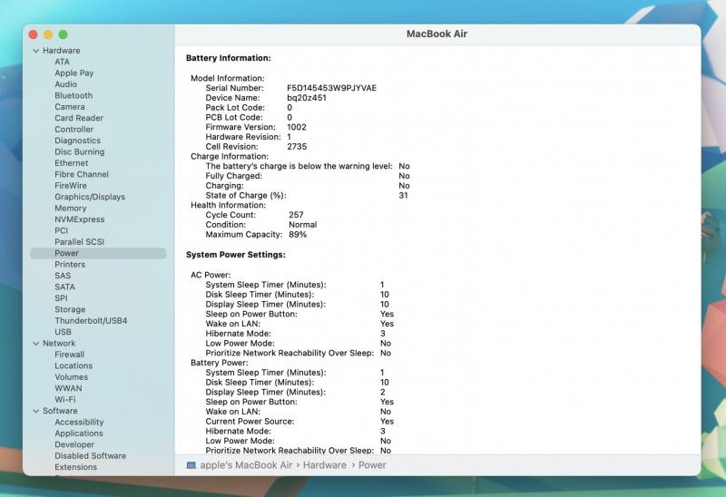
Task: Select Developer under Software
Action: [x=74, y=444]
